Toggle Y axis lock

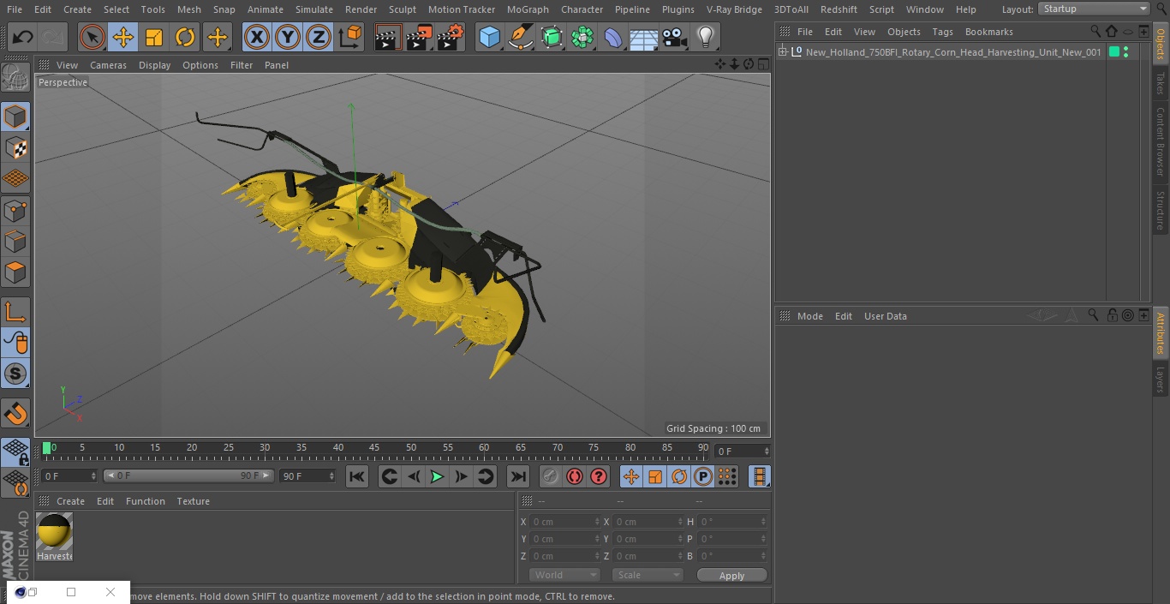coord(288,37)
